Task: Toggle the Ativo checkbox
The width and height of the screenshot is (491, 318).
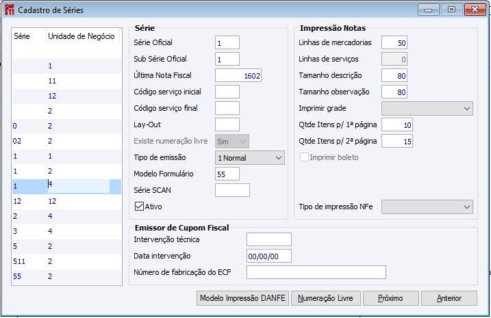Action: click(x=139, y=206)
